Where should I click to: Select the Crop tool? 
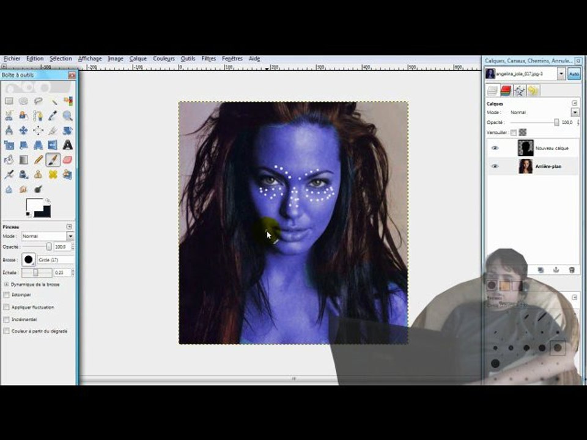pyautogui.click(x=53, y=130)
